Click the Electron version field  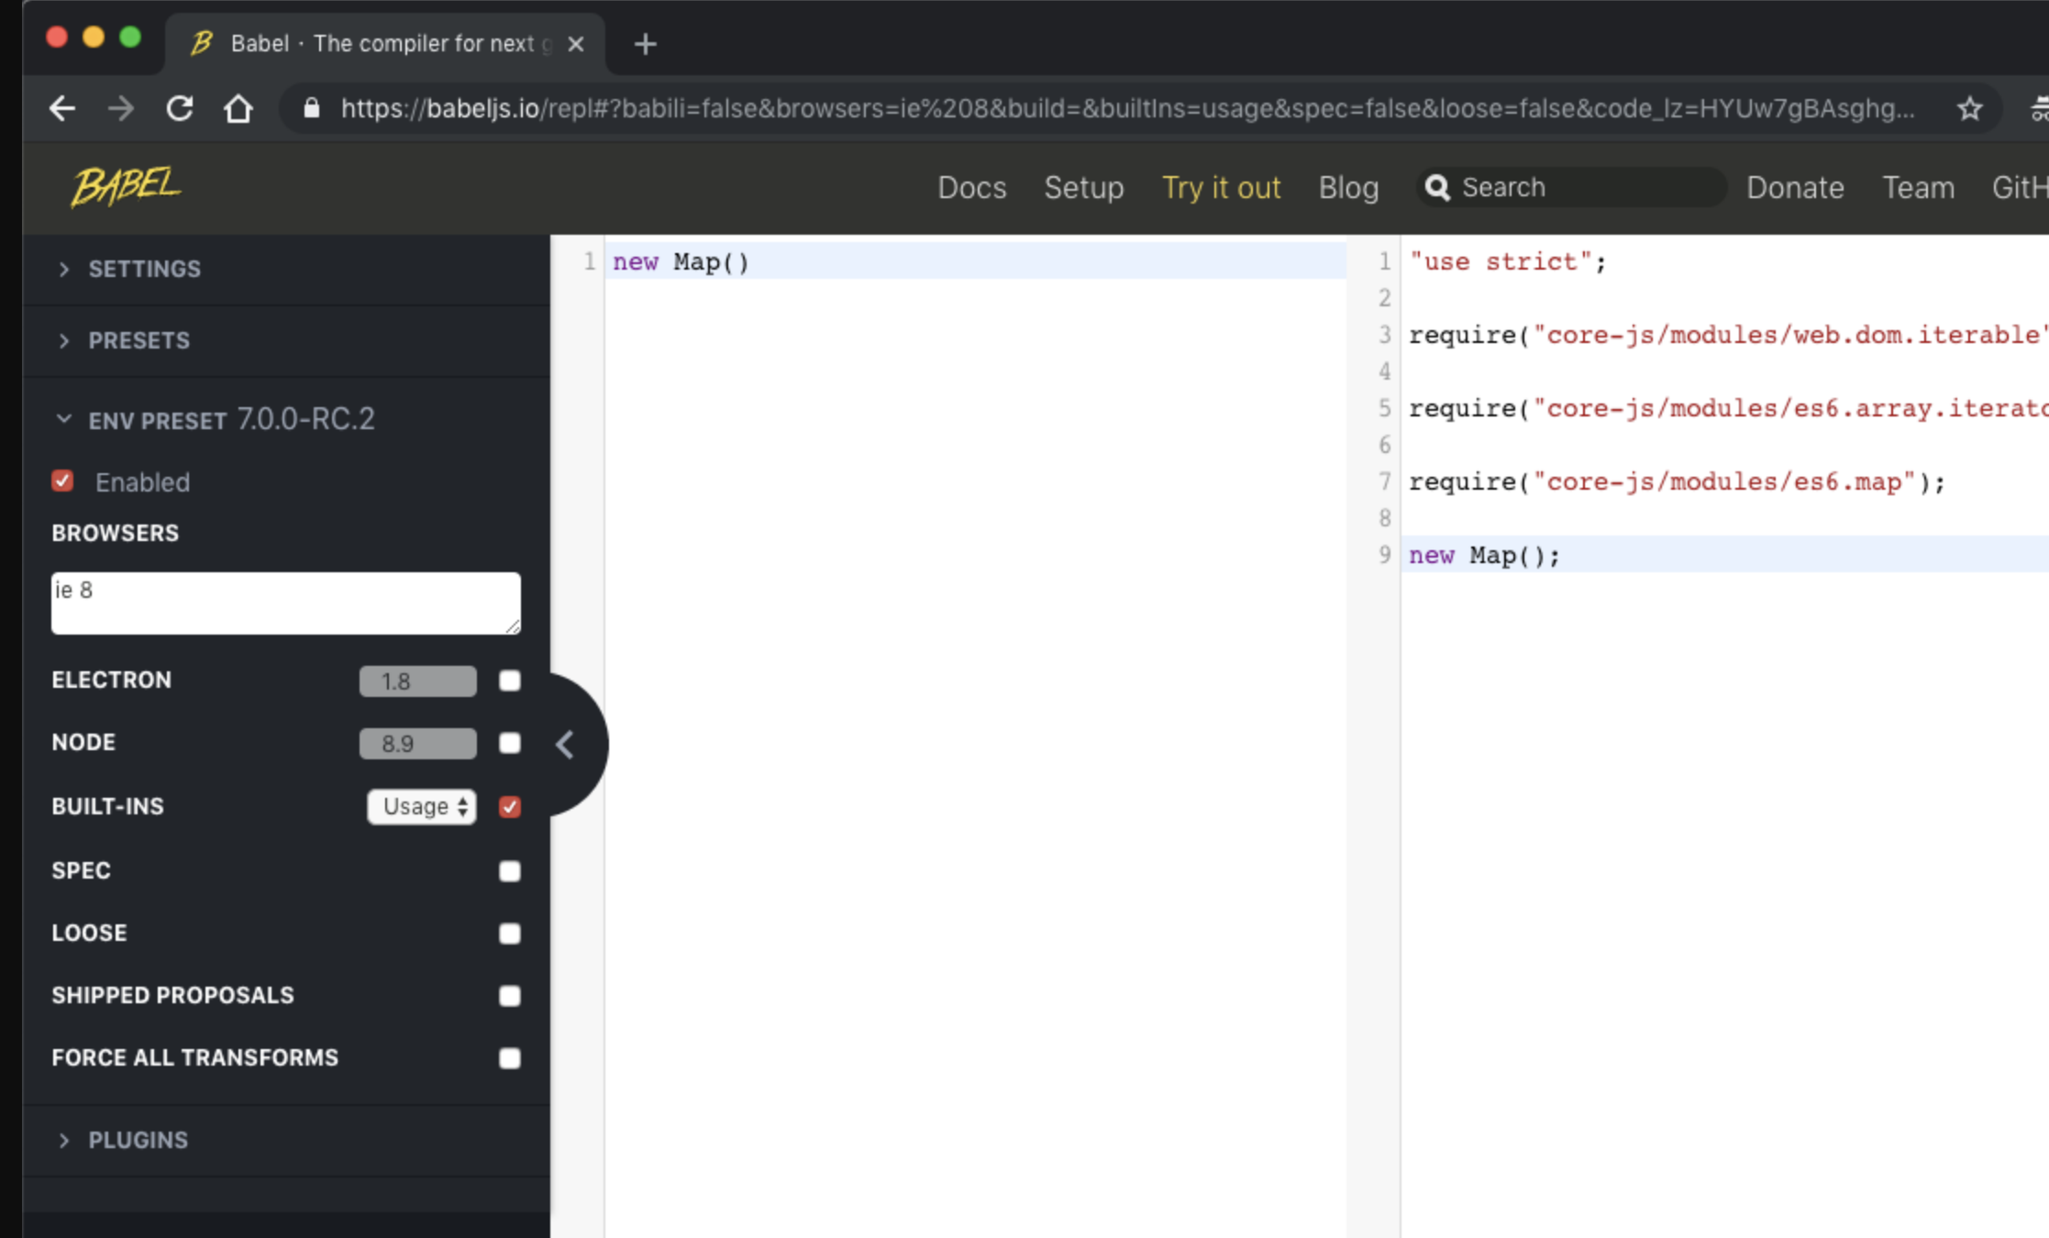pyautogui.click(x=418, y=681)
